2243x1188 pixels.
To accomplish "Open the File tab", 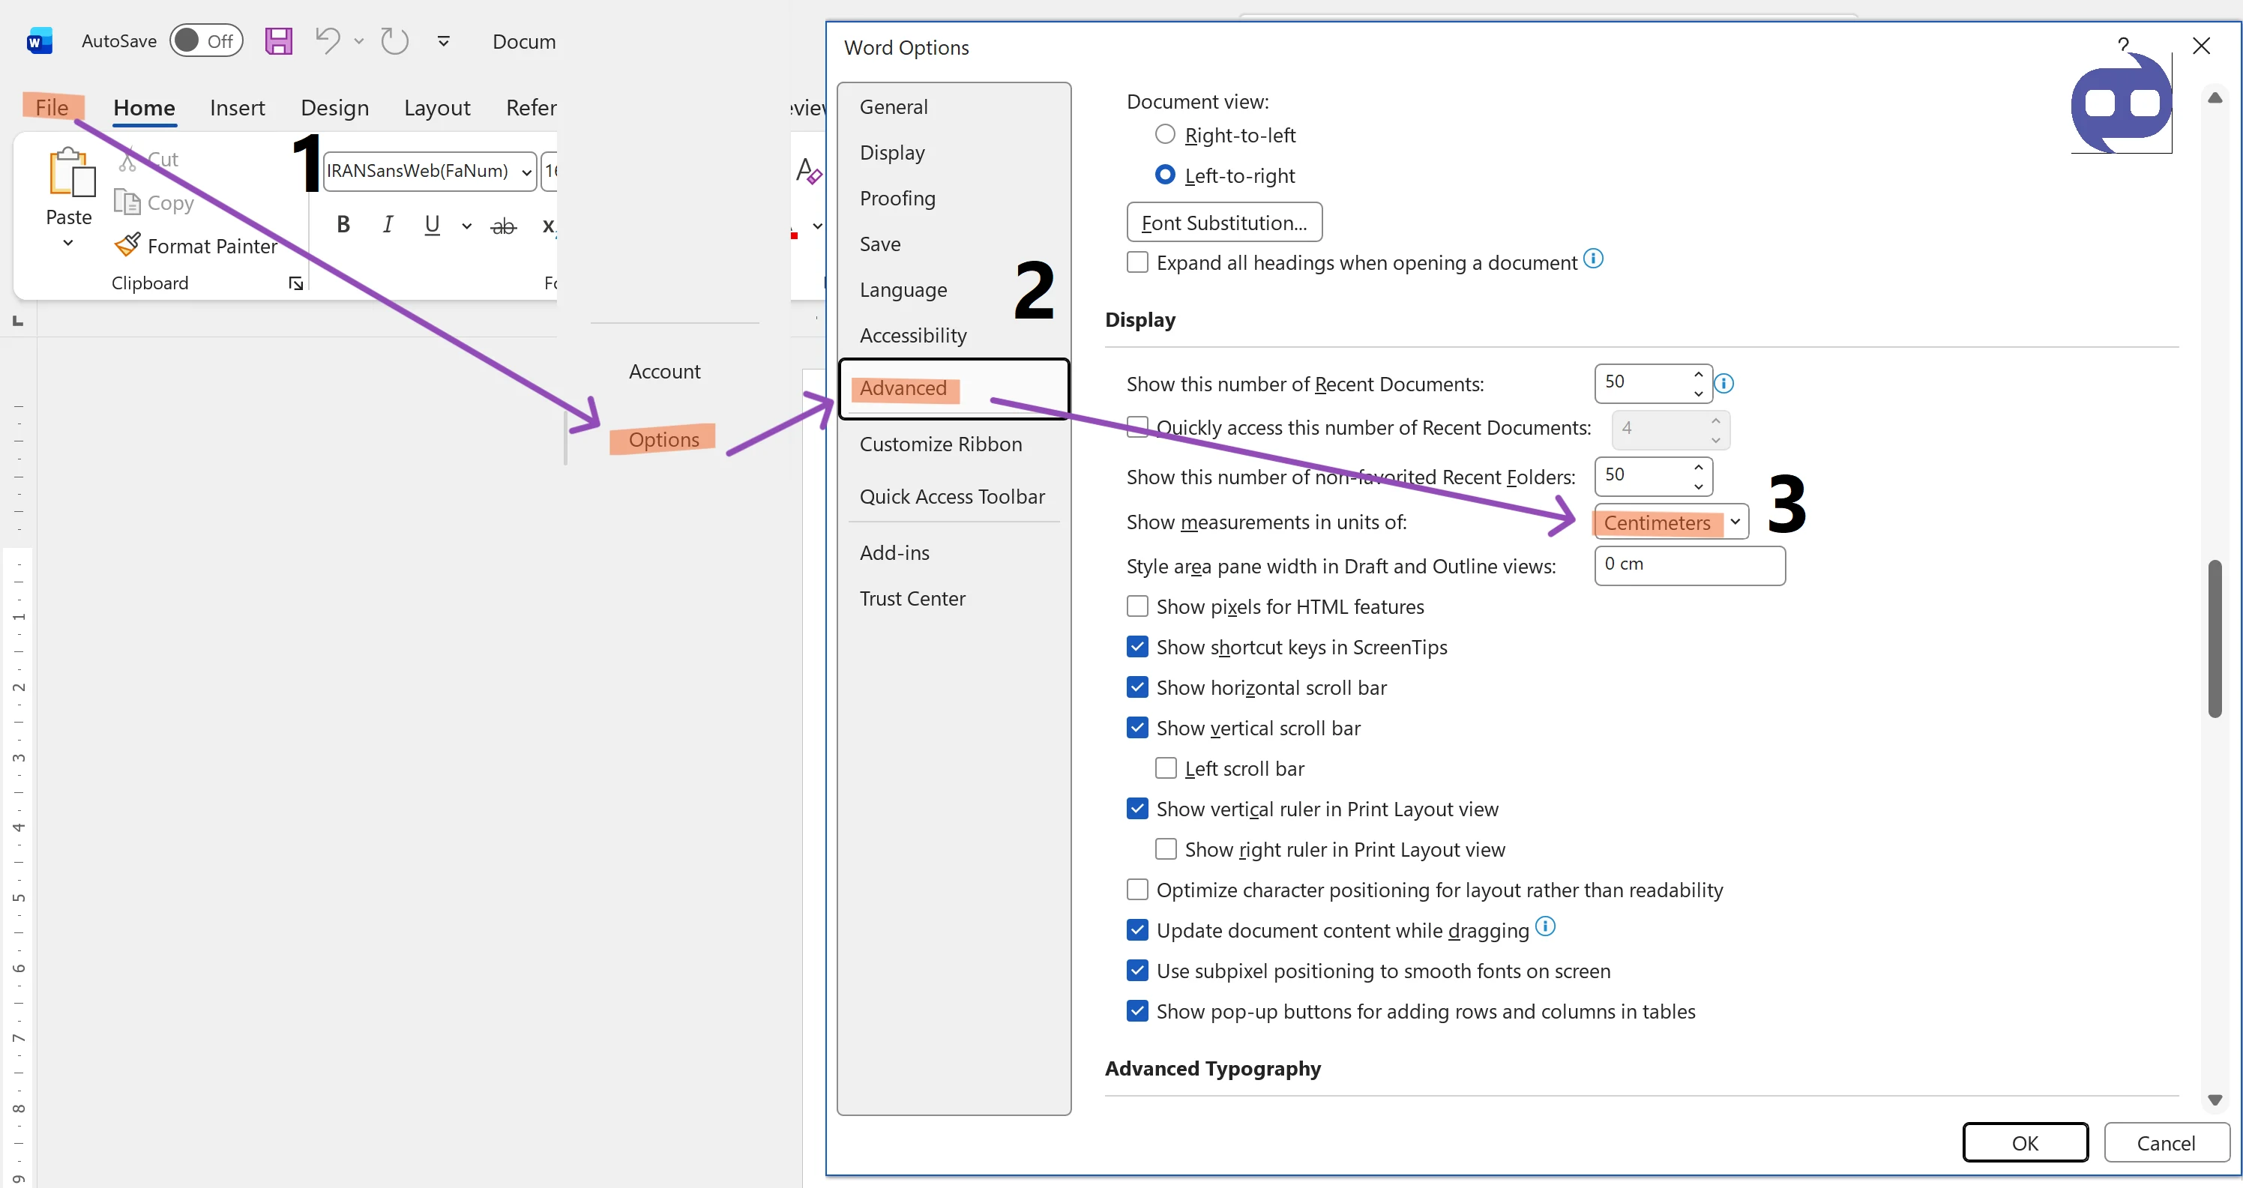I will pyautogui.click(x=52, y=107).
